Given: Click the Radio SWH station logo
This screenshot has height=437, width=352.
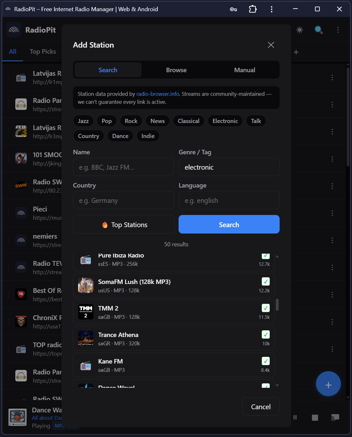Looking at the screenshot, I should (21, 186).
